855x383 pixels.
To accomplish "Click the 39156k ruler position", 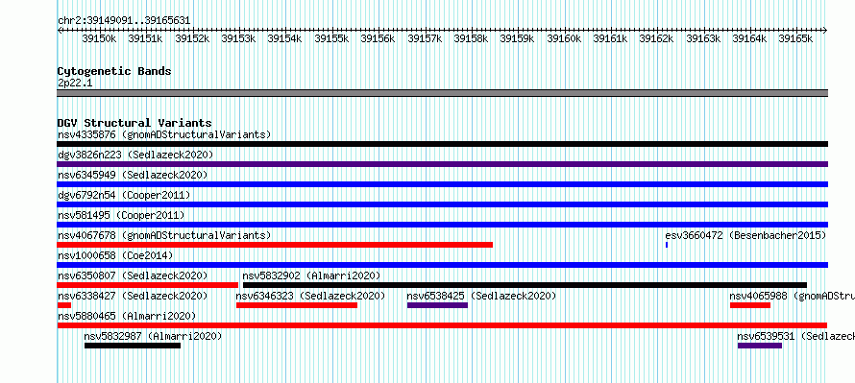I will tap(378, 38).
